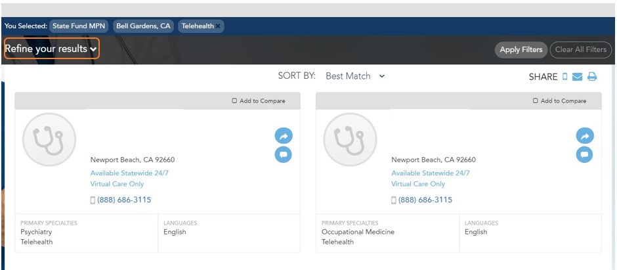Click Clear All Filters button
The height and width of the screenshot is (270, 617).
[x=581, y=50]
